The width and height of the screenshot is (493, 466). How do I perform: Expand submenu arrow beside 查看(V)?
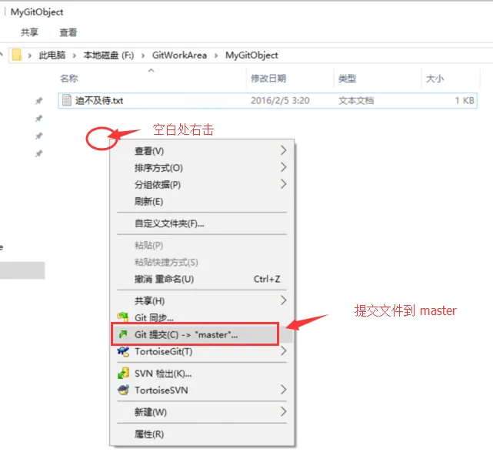tap(283, 150)
